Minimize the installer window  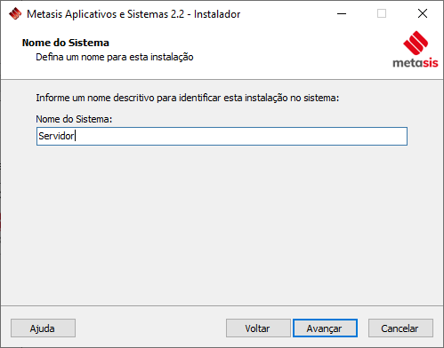(x=342, y=13)
